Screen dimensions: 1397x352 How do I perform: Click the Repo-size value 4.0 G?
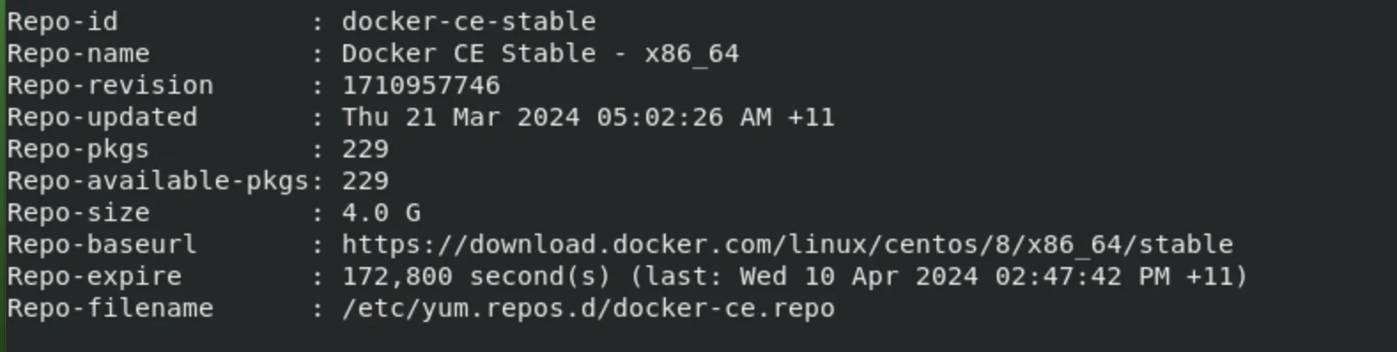click(x=381, y=212)
